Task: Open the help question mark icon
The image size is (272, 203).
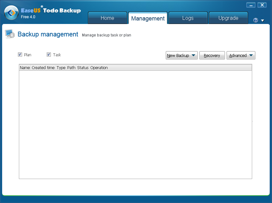Action: [255, 20]
